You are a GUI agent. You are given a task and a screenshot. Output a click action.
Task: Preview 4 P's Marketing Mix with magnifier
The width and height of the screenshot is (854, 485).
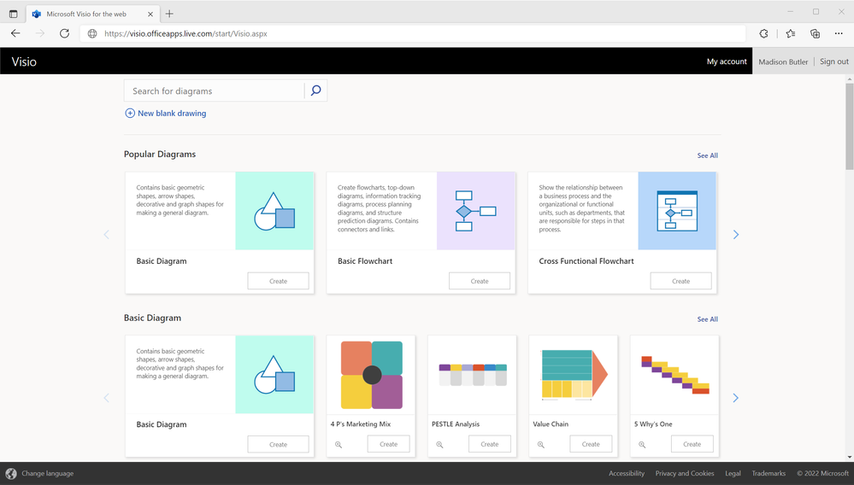click(339, 445)
